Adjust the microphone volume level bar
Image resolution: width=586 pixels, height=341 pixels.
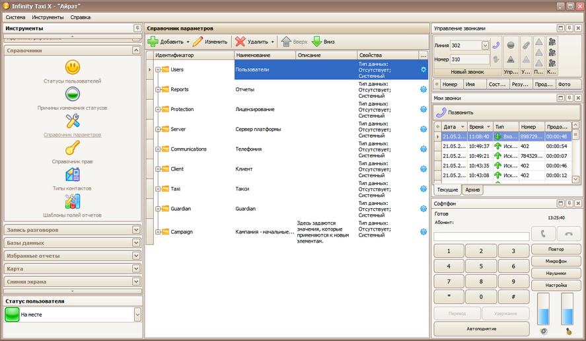[568, 309]
